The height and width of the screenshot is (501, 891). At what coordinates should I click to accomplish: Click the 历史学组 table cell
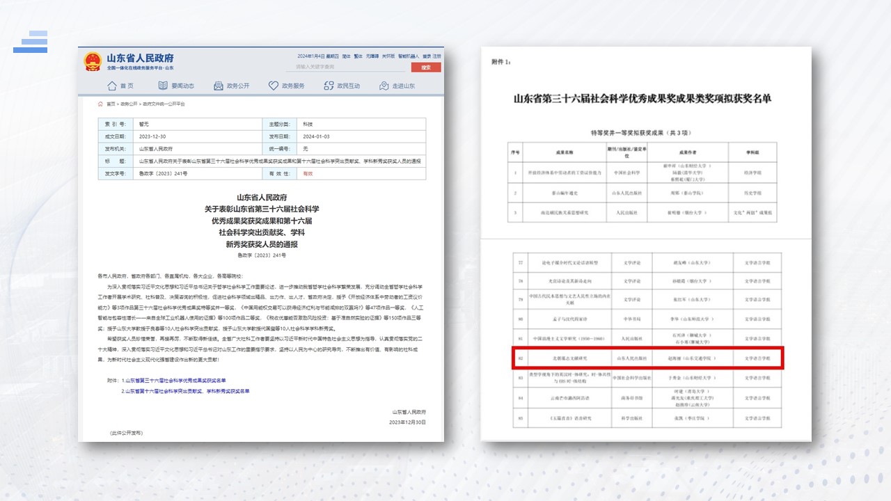coord(752,191)
